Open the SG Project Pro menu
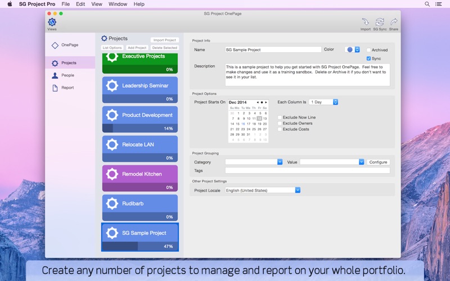This screenshot has height=281, width=450. [37, 4]
